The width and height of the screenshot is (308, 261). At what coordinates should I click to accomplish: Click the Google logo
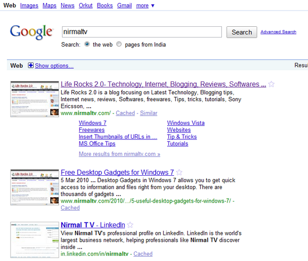tap(32, 32)
